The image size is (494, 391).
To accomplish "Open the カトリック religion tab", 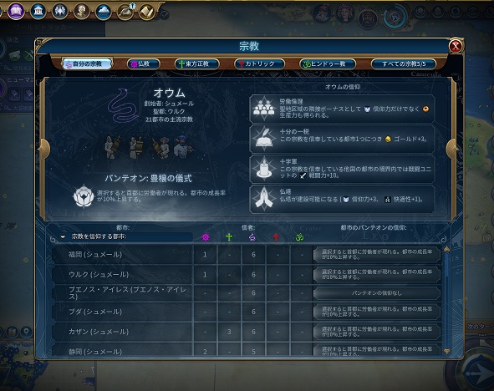I will (259, 63).
